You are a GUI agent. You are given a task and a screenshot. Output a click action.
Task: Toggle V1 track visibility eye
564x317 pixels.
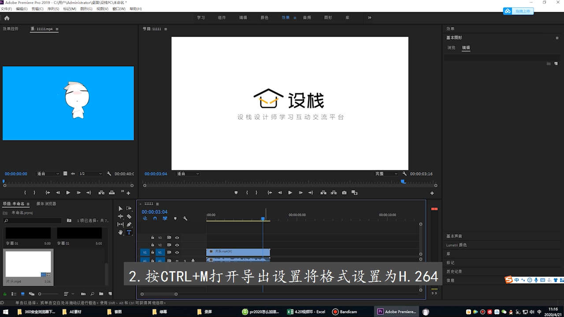(x=177, y=252)
